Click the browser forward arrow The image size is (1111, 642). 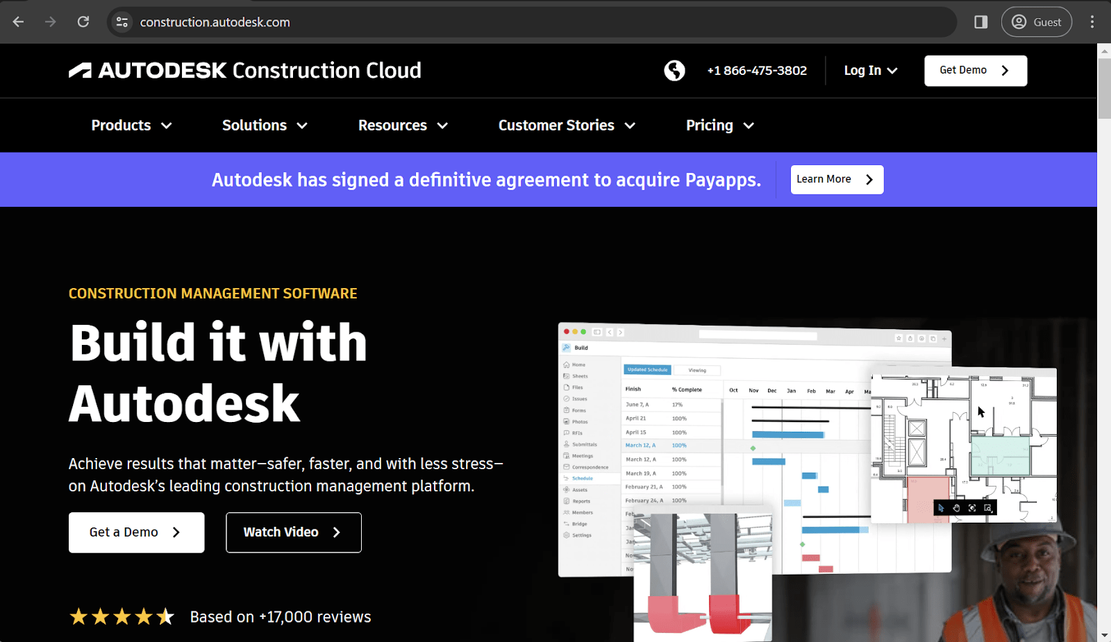pos(51,22)
